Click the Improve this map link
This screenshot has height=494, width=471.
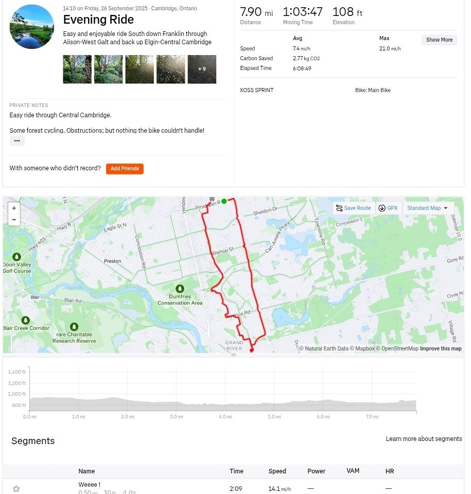click(x=441, y=349)
